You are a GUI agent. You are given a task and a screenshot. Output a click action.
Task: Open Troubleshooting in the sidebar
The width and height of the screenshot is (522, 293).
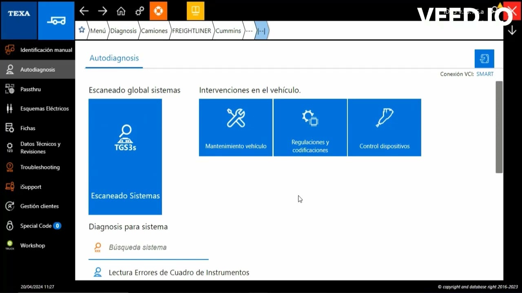click(38, 167)
